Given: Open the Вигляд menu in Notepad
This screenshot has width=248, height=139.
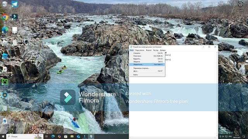Looking at the screenshot, I should [x=156, y=50].
